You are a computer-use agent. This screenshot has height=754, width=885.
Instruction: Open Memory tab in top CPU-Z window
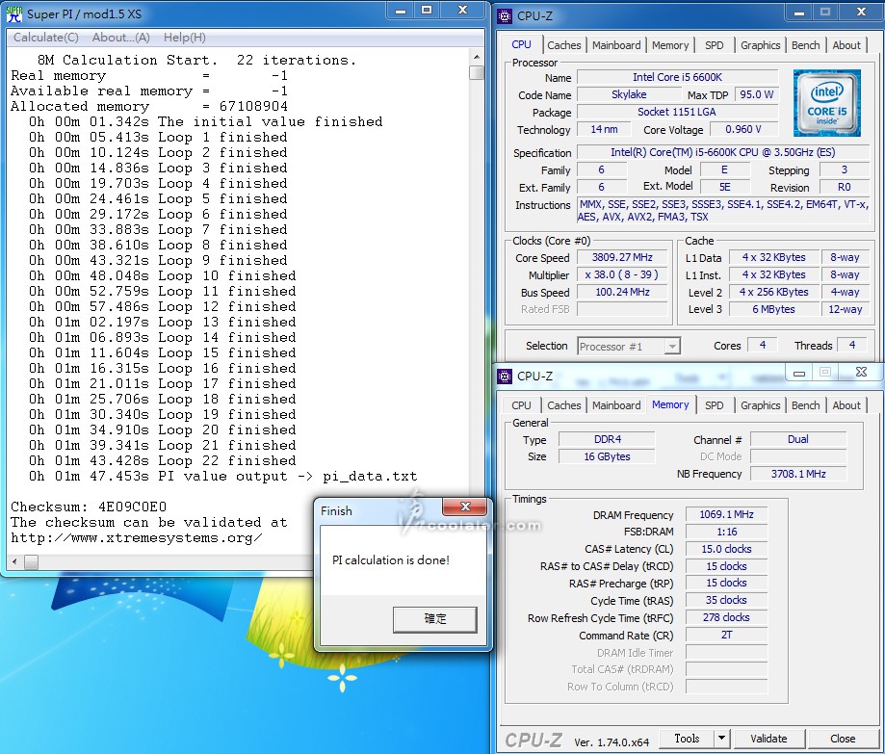[x=670, y=45]
